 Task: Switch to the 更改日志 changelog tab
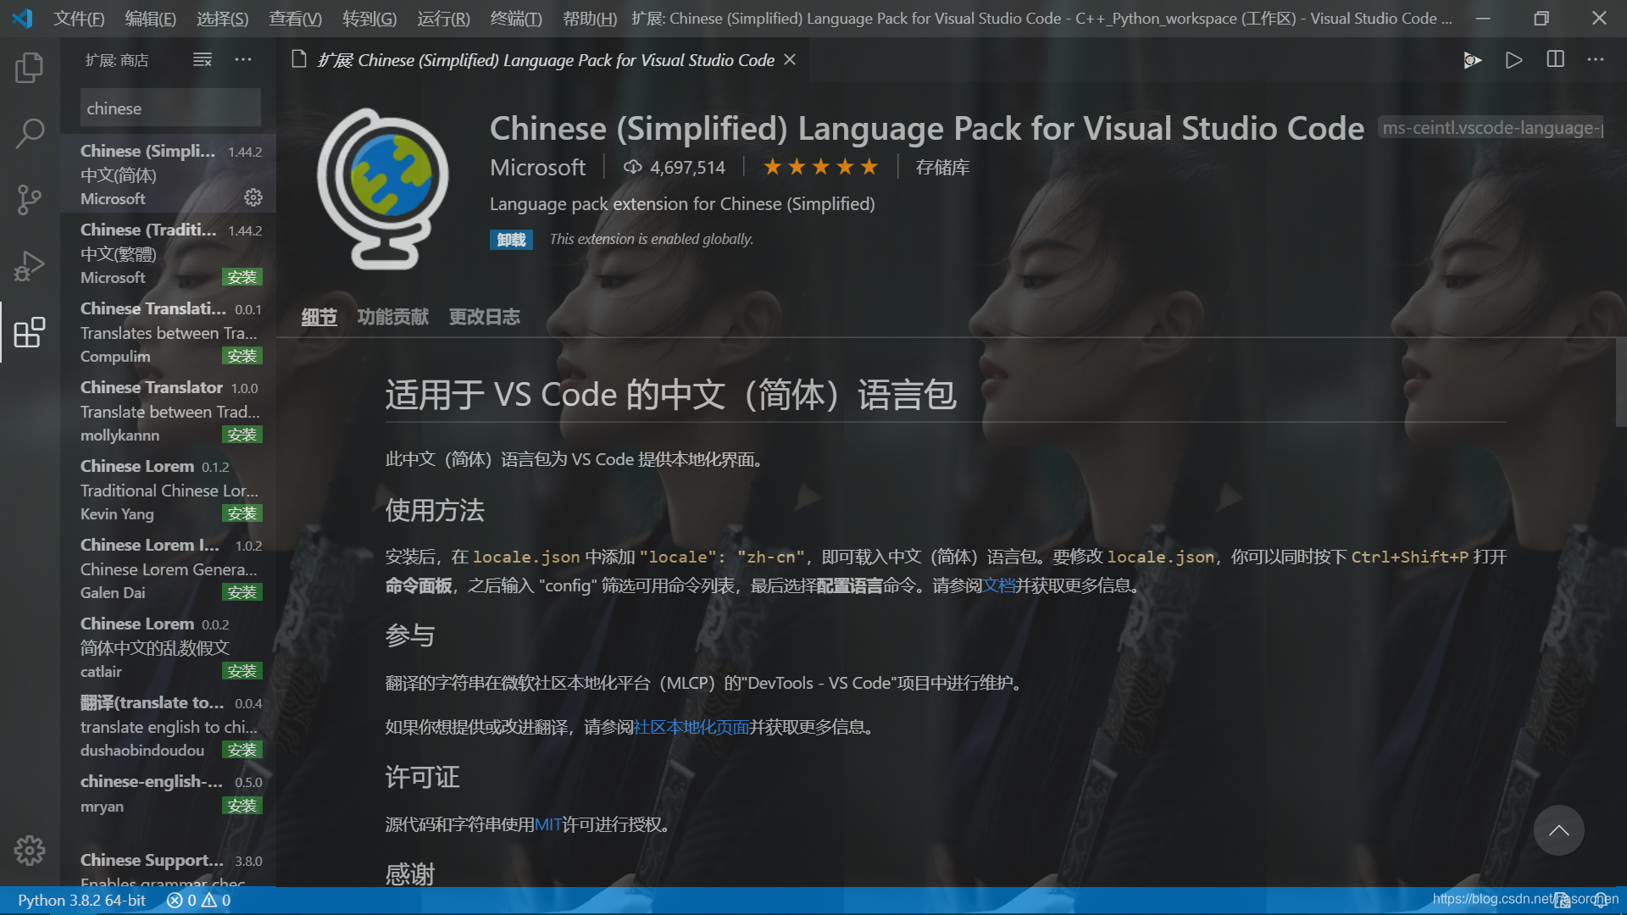click(484, 317)
